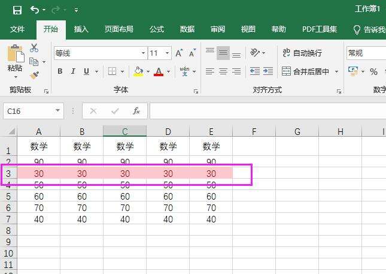386x274 pixels.
Task: Switch to the 插入 ribbon tab
Action: coord(81,29)
